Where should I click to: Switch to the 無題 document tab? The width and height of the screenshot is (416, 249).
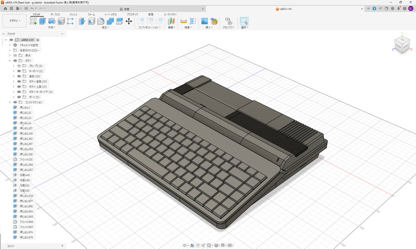[125, 9]
